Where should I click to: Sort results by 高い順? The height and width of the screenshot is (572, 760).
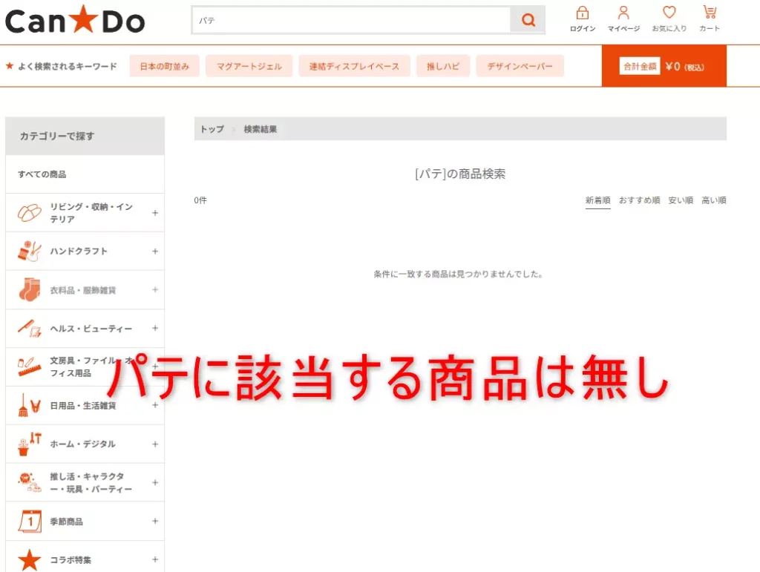(714, 200)
